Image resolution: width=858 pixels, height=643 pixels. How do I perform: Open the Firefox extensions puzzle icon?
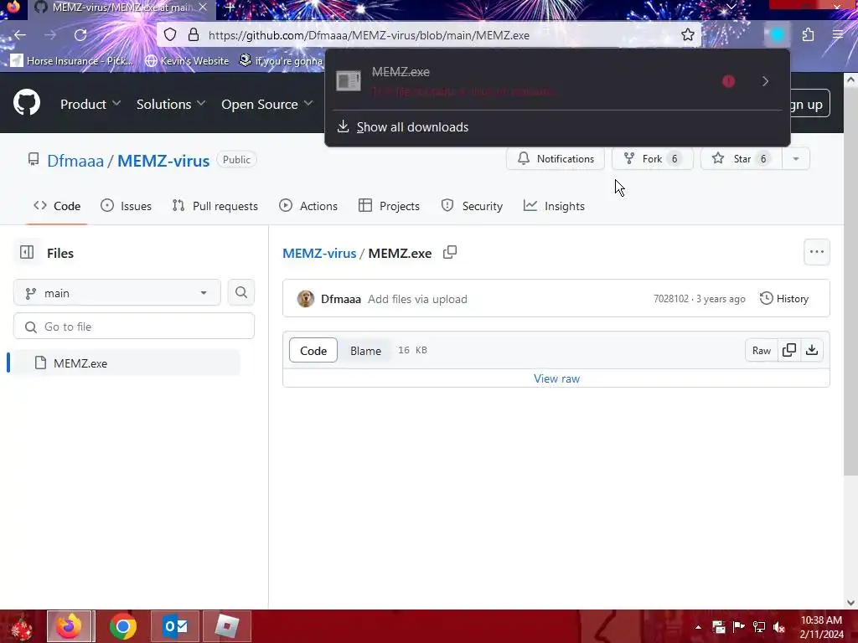tap(809, 35)
